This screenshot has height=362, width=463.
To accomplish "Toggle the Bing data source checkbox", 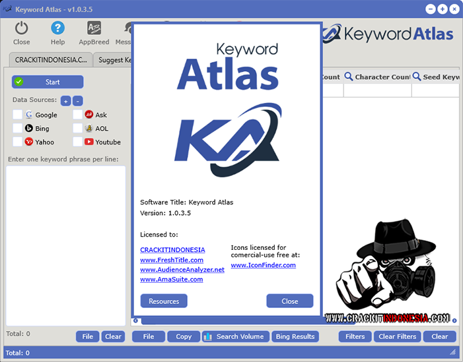I will (18, 129).
